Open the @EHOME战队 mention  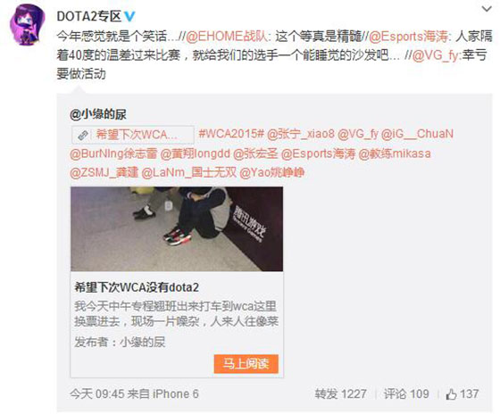click(x=228, y=37)
